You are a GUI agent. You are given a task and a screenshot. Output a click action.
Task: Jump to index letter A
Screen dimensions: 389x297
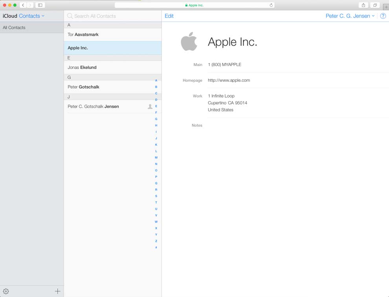pos(156,81)
